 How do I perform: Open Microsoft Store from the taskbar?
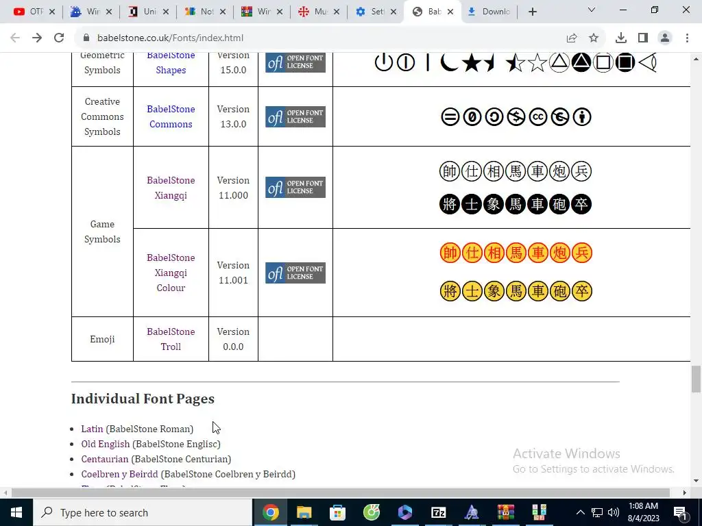337,512
